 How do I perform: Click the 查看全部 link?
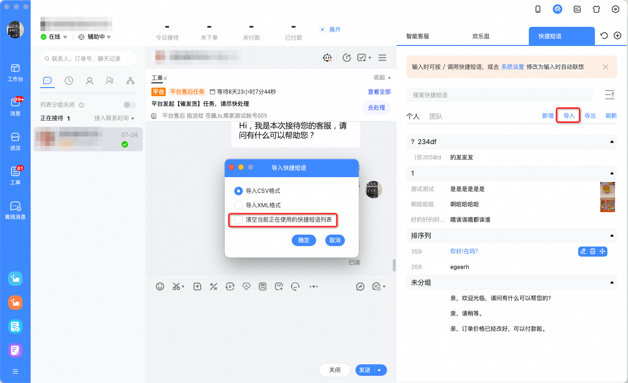[379, 92]
